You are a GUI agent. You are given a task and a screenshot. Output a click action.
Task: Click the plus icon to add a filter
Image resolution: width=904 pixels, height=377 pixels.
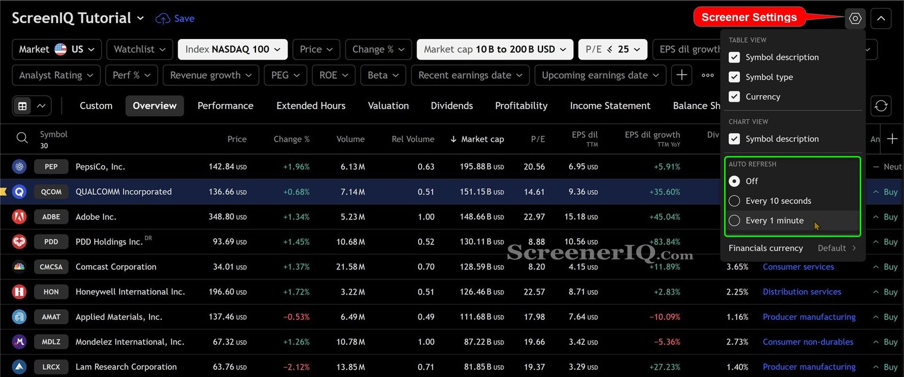point(682,75)
